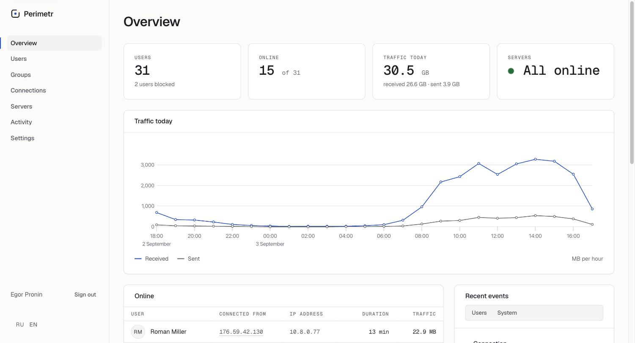Click the Online stat card showing 15

click(307, 71)
